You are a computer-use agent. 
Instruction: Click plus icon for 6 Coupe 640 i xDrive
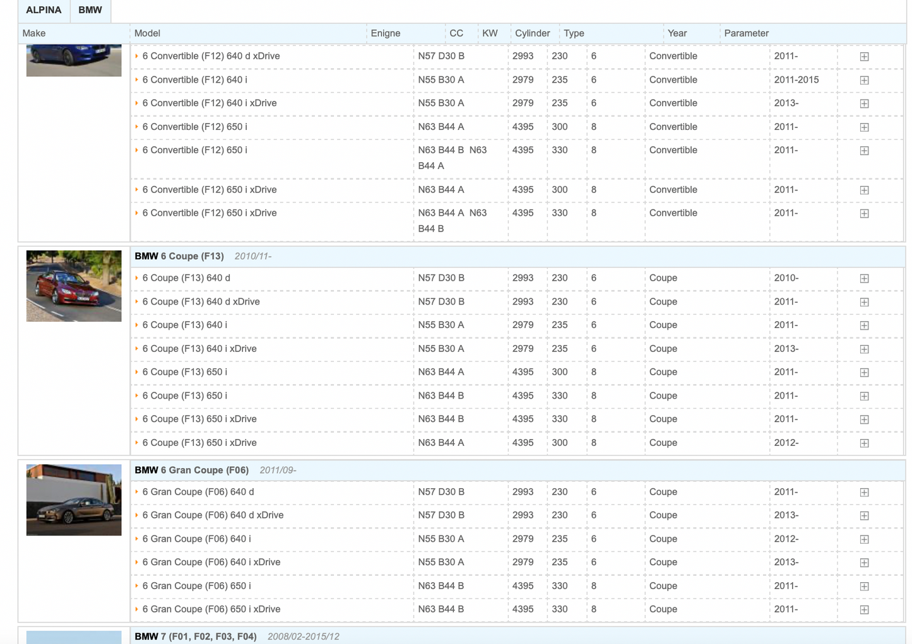point(864,349)
